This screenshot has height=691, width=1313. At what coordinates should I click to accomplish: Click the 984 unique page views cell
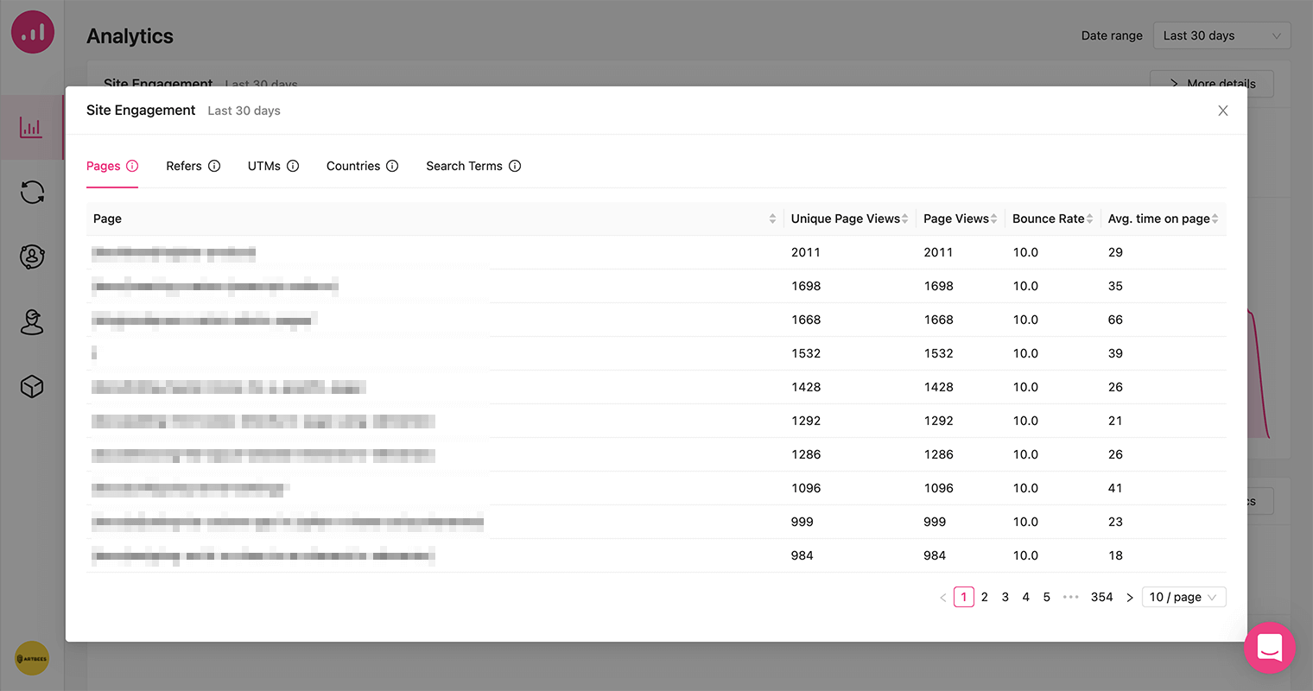click(802, 555)
